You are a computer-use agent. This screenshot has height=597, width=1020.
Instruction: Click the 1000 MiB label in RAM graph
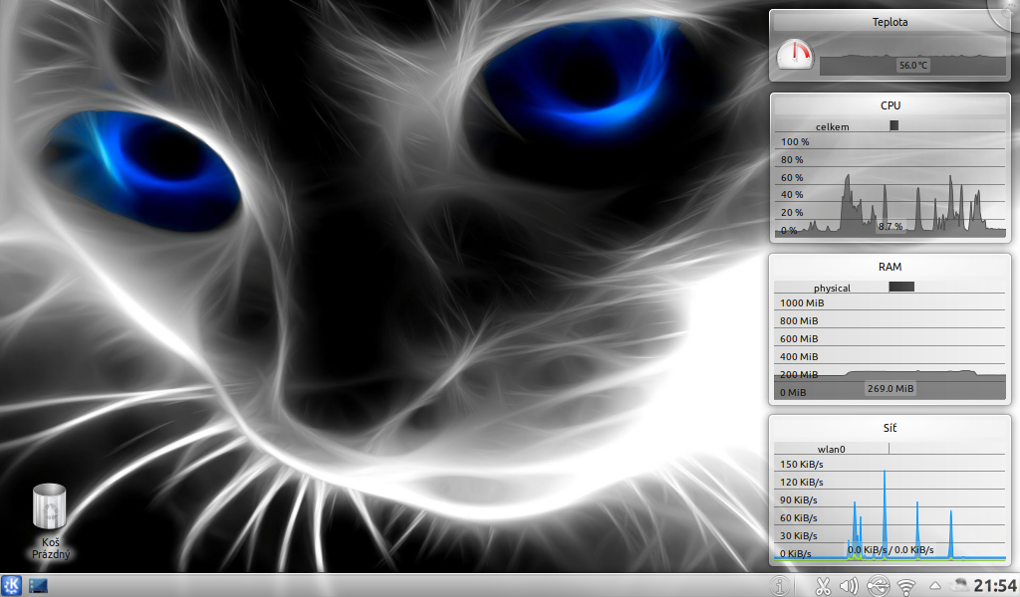tap(802, 302)
